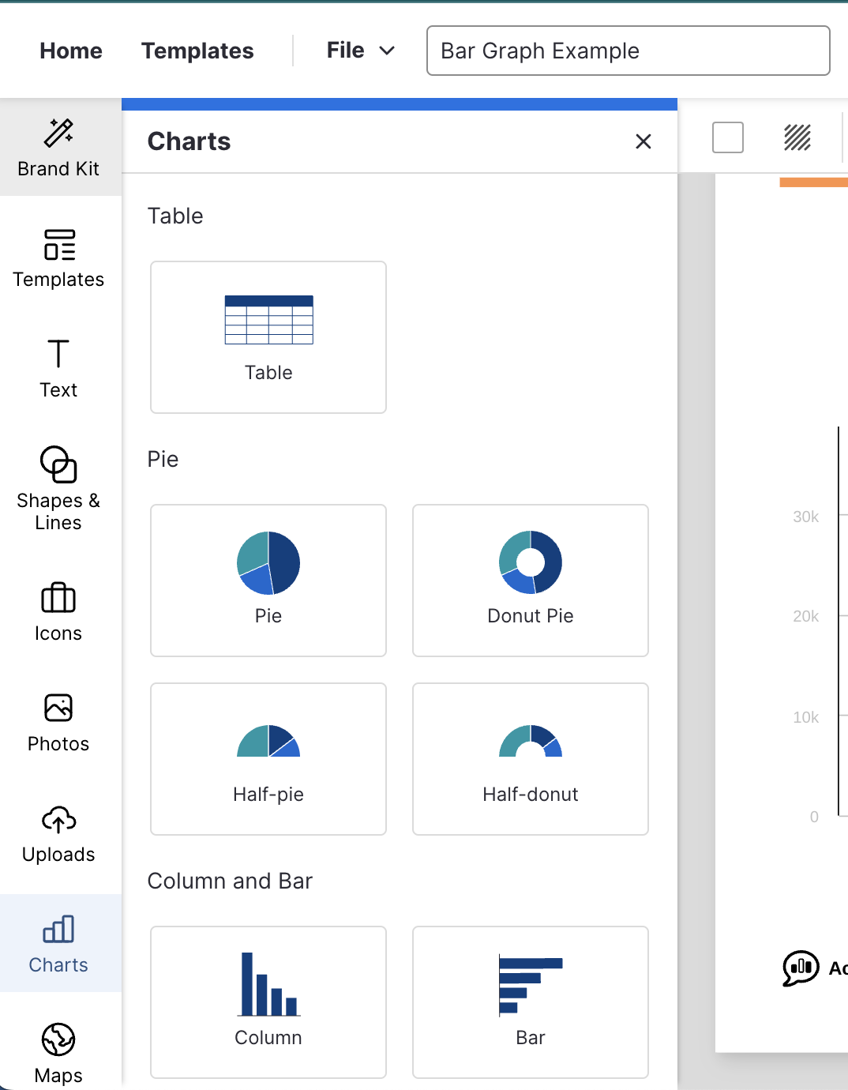Viewport: 848px width, 1090px height.
Task: Open the Uploads panel
Action: tap(58, 833)
